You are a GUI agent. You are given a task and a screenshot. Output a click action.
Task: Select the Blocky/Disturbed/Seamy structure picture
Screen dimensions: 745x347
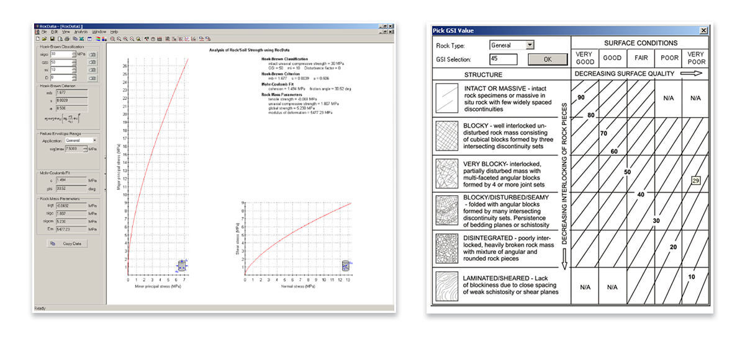pyautogui.click(x=447, y=209)
